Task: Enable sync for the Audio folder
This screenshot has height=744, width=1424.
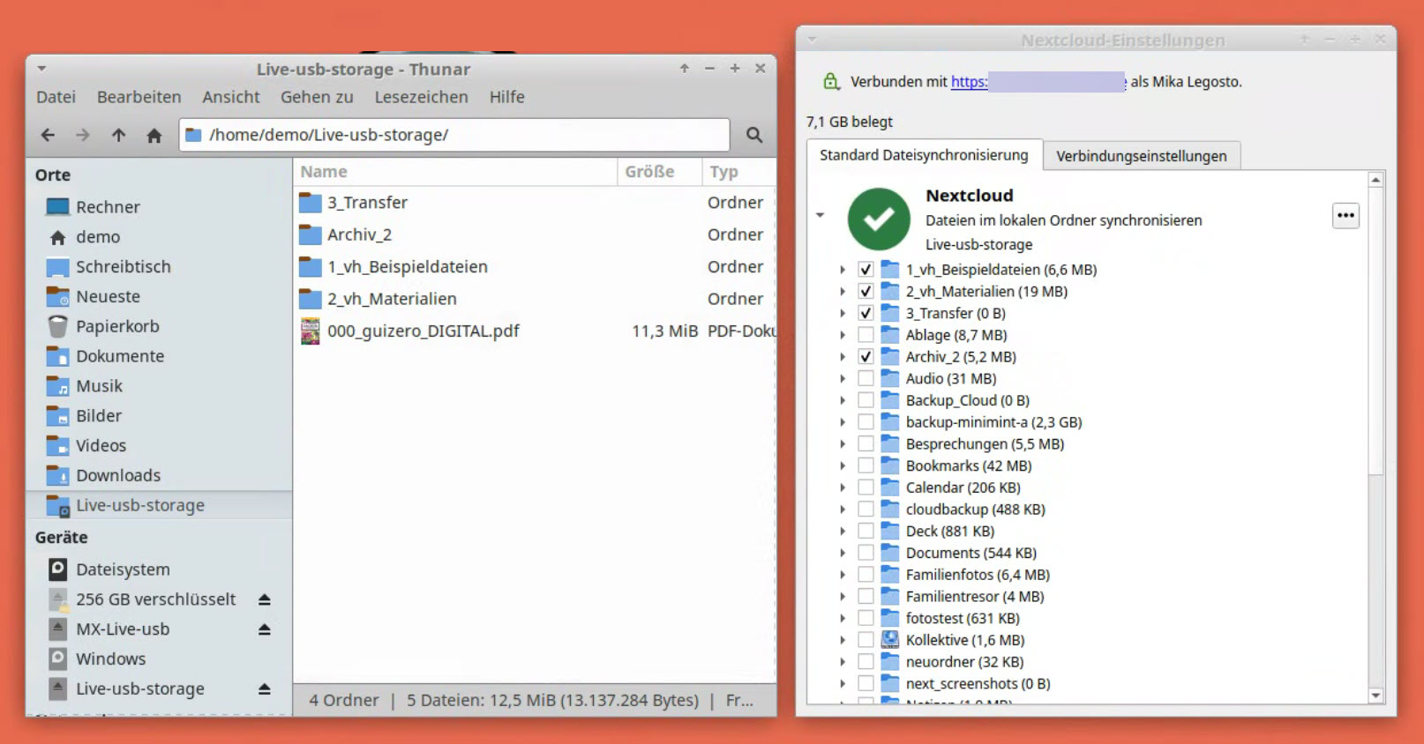Action: [x=866, y=379]
